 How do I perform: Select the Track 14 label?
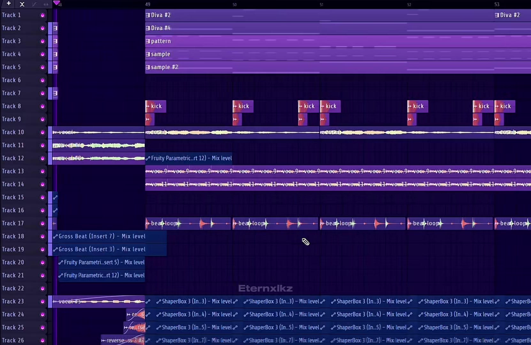click(x=13, y=184)
